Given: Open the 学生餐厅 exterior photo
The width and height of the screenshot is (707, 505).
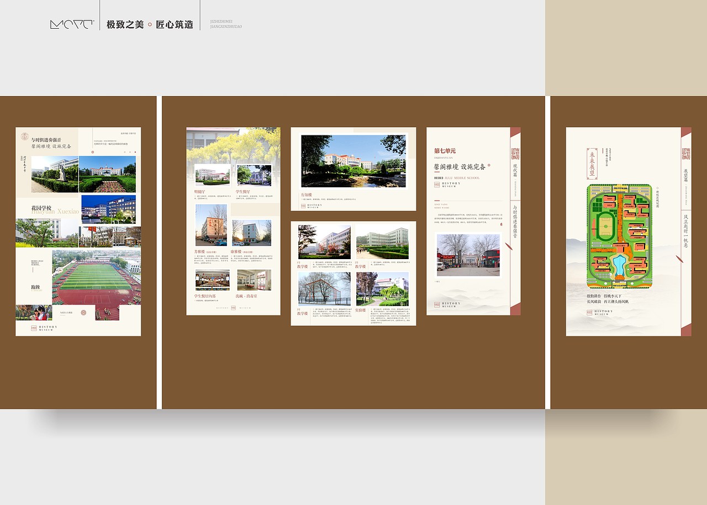Looking at the screenshot, I should point(254,175).
